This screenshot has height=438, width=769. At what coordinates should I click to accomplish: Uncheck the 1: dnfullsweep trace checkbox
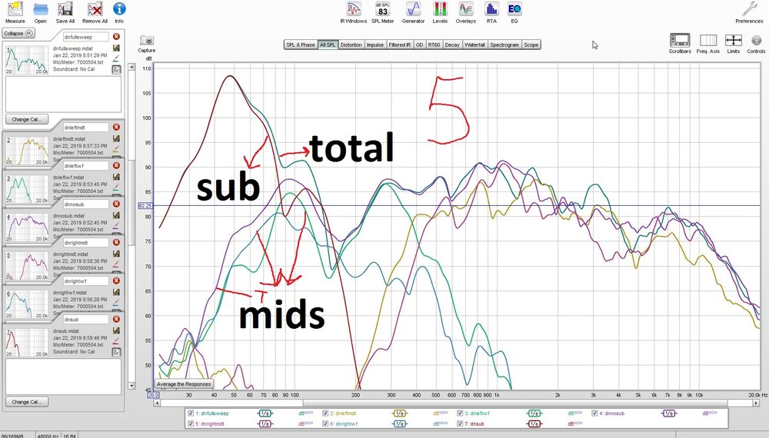[191, 413]
